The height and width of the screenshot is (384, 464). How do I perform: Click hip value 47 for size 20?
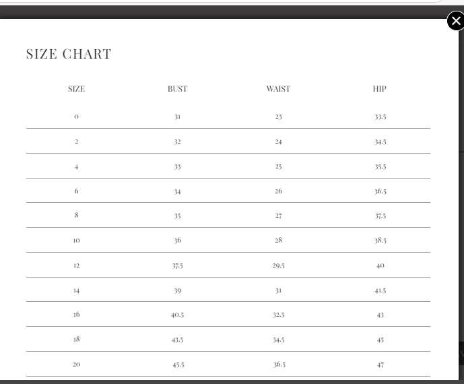click(380, 364)
